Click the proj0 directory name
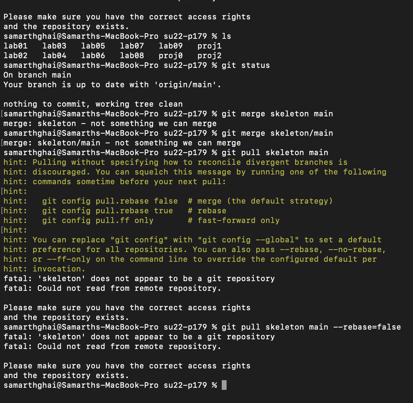The height and width of the screenshot is (403, 413). pos(170,55)
